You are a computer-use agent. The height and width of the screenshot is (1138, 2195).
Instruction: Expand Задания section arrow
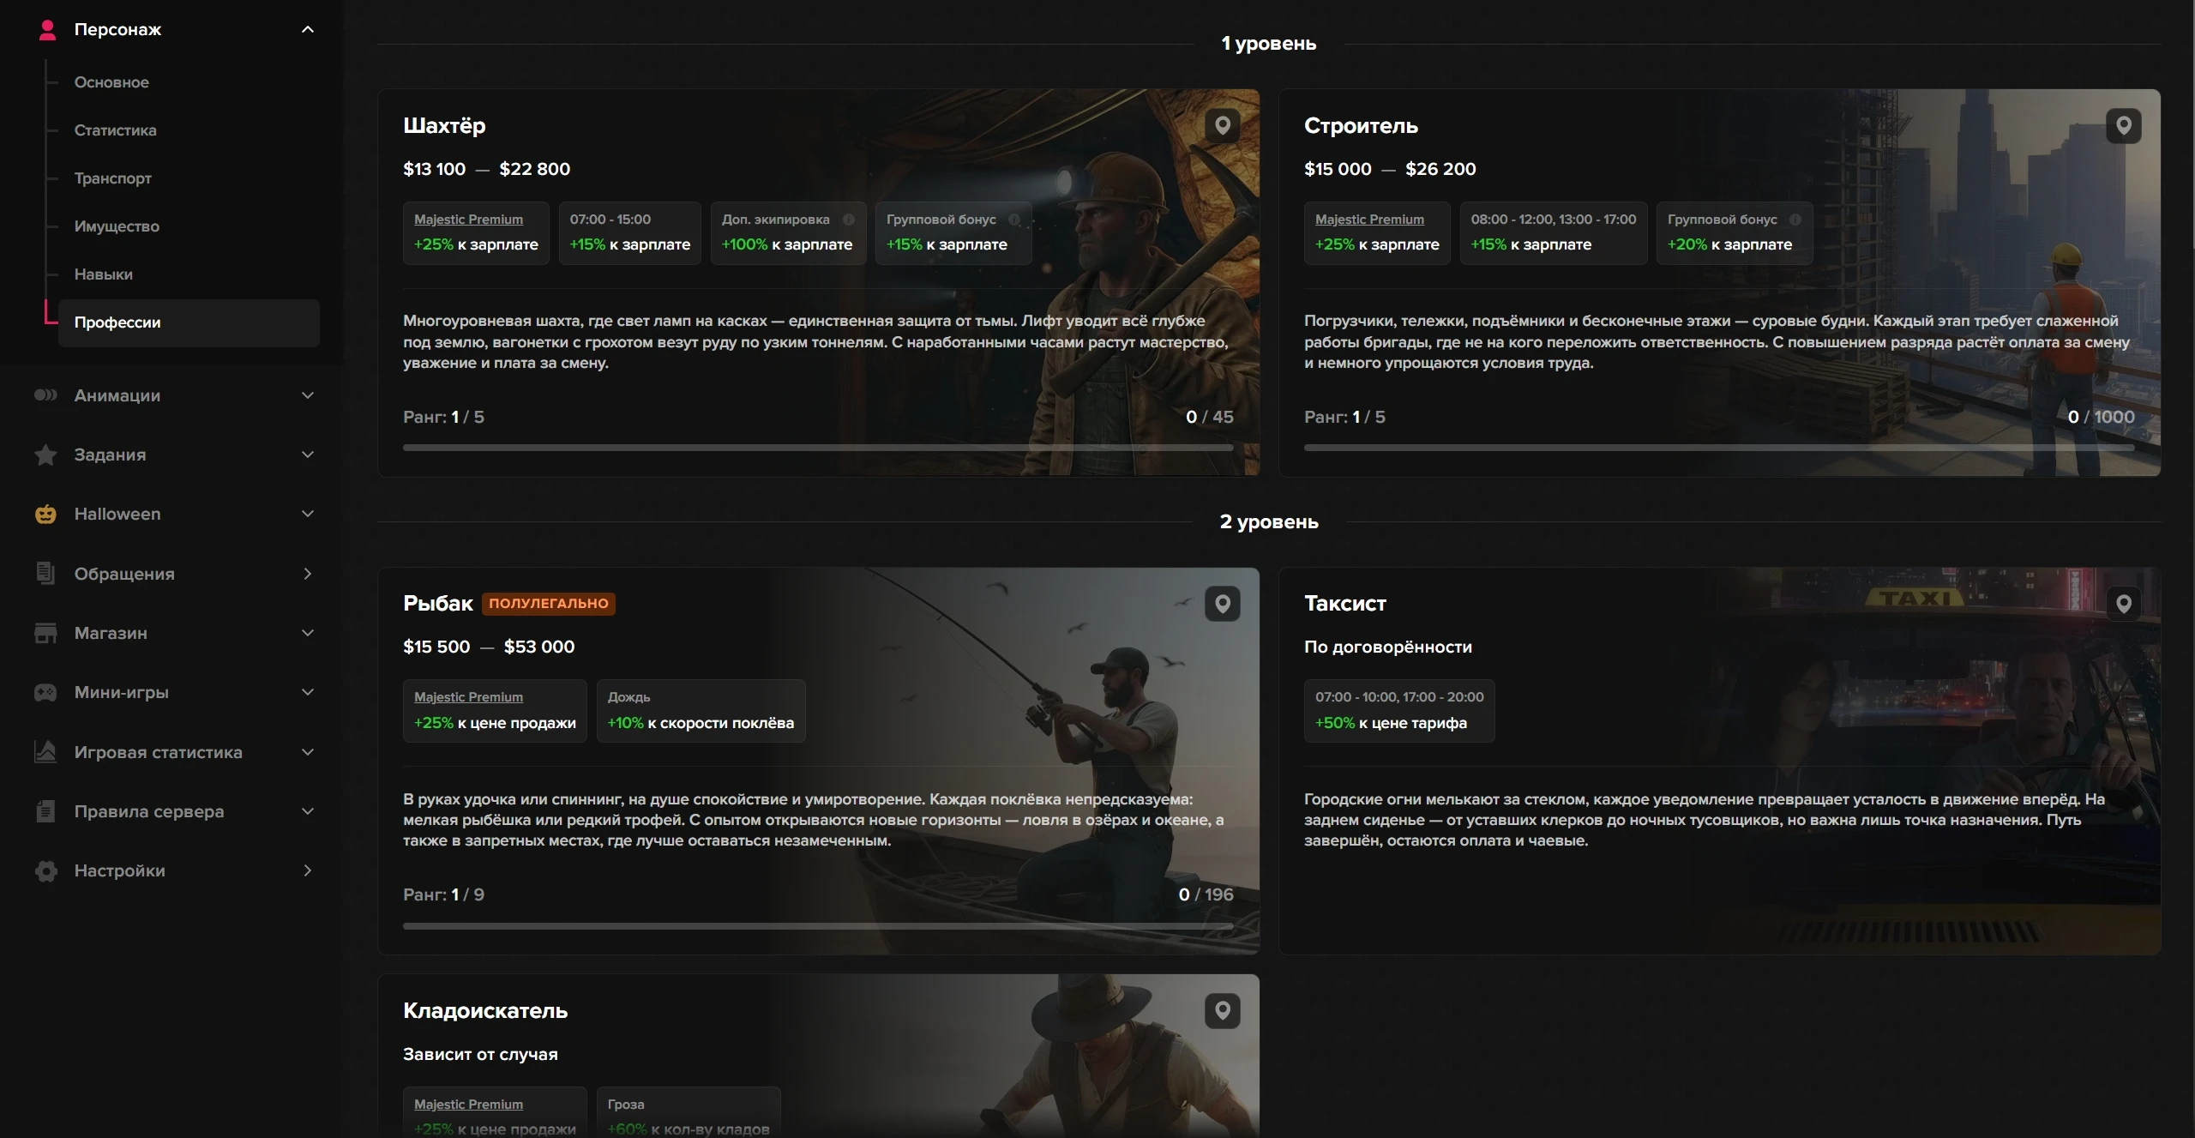(308, 455)
